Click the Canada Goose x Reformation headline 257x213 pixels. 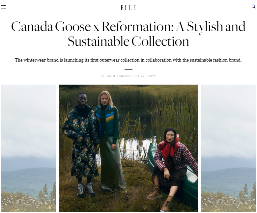click(128, 34)
